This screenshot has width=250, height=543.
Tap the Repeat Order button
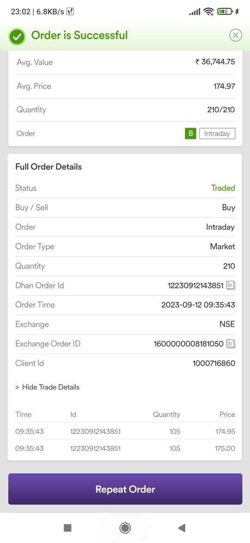pyautogui.click(x=125, y=489)
